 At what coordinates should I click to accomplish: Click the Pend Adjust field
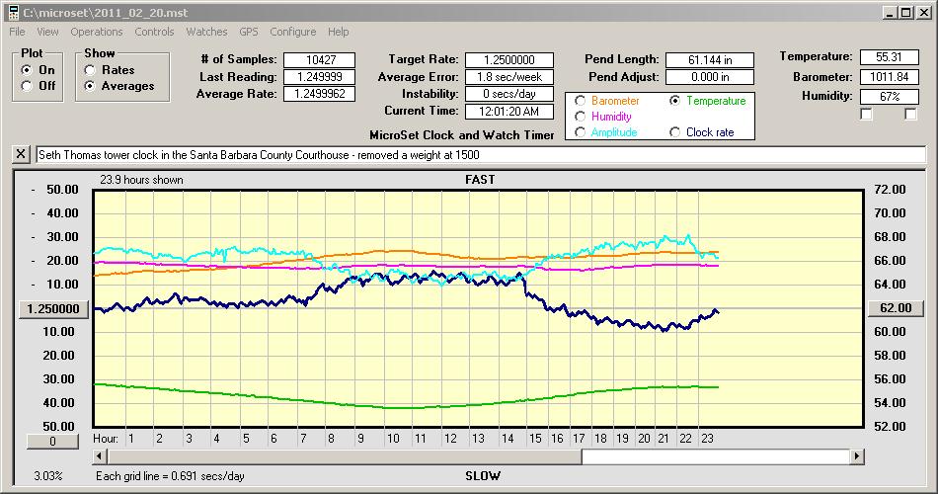(710, 77)
